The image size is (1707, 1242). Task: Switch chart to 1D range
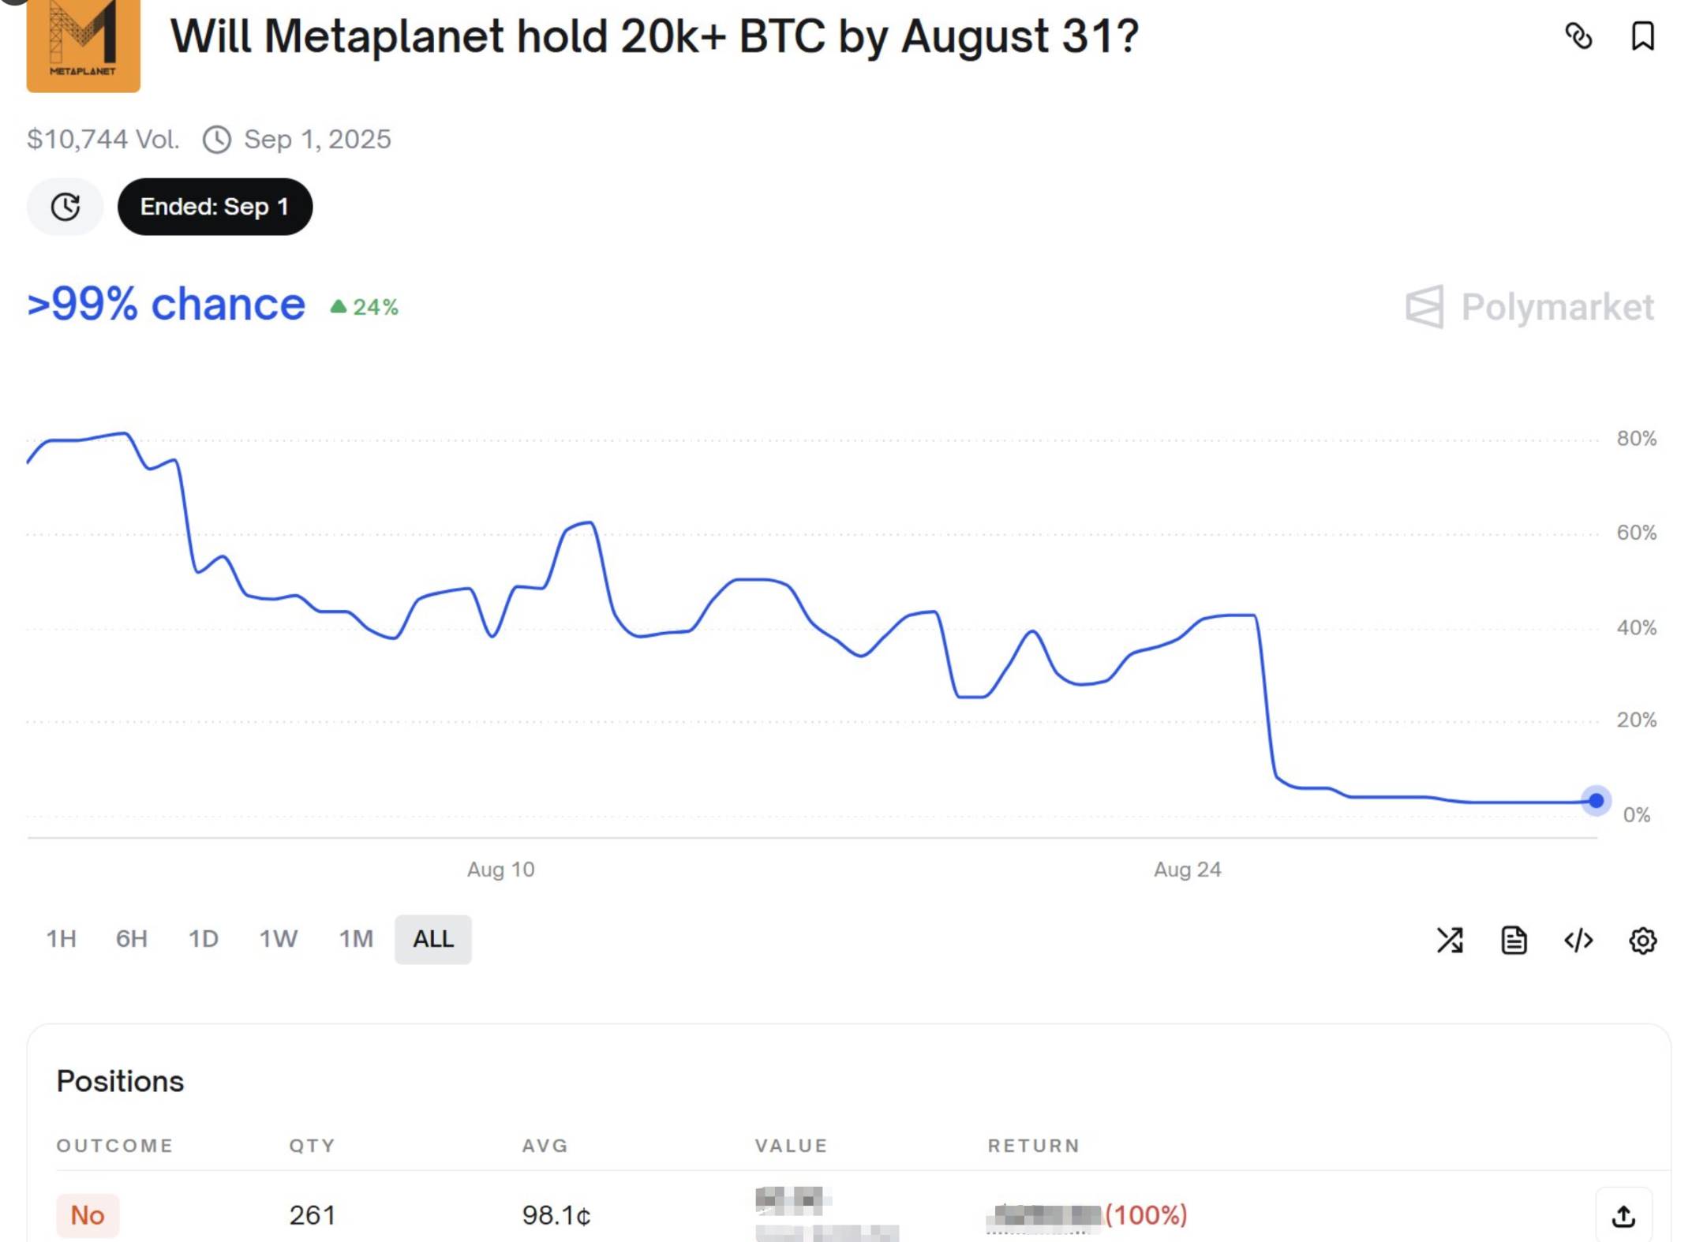(x=203, y=939)
